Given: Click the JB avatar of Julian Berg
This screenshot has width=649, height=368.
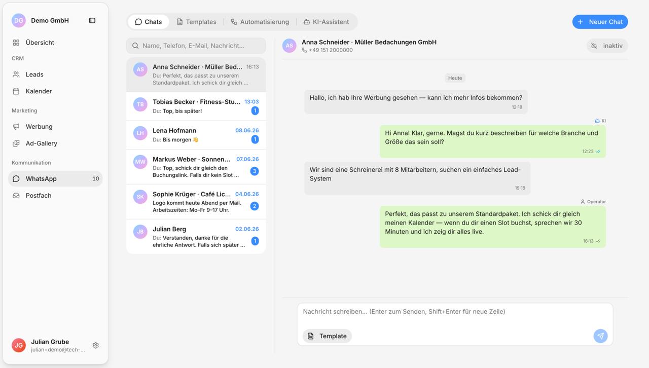Looking at the screenshot, I should tap(140, 232).
